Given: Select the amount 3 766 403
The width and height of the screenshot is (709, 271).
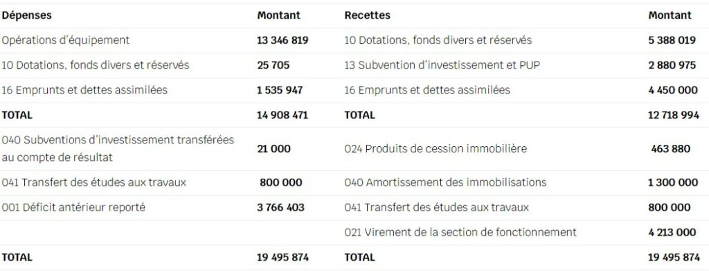Looking at the screenshot, I should point(281,208).
